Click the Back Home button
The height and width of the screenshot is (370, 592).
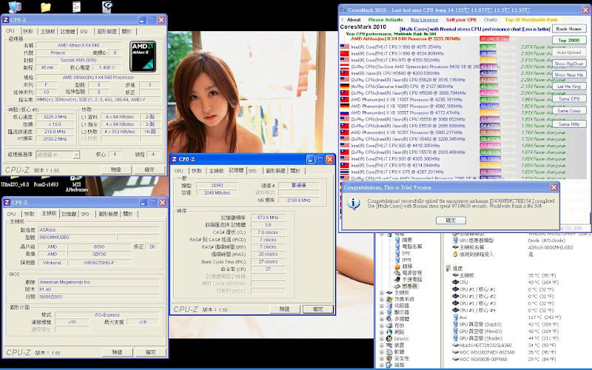[x=569, y=29]
